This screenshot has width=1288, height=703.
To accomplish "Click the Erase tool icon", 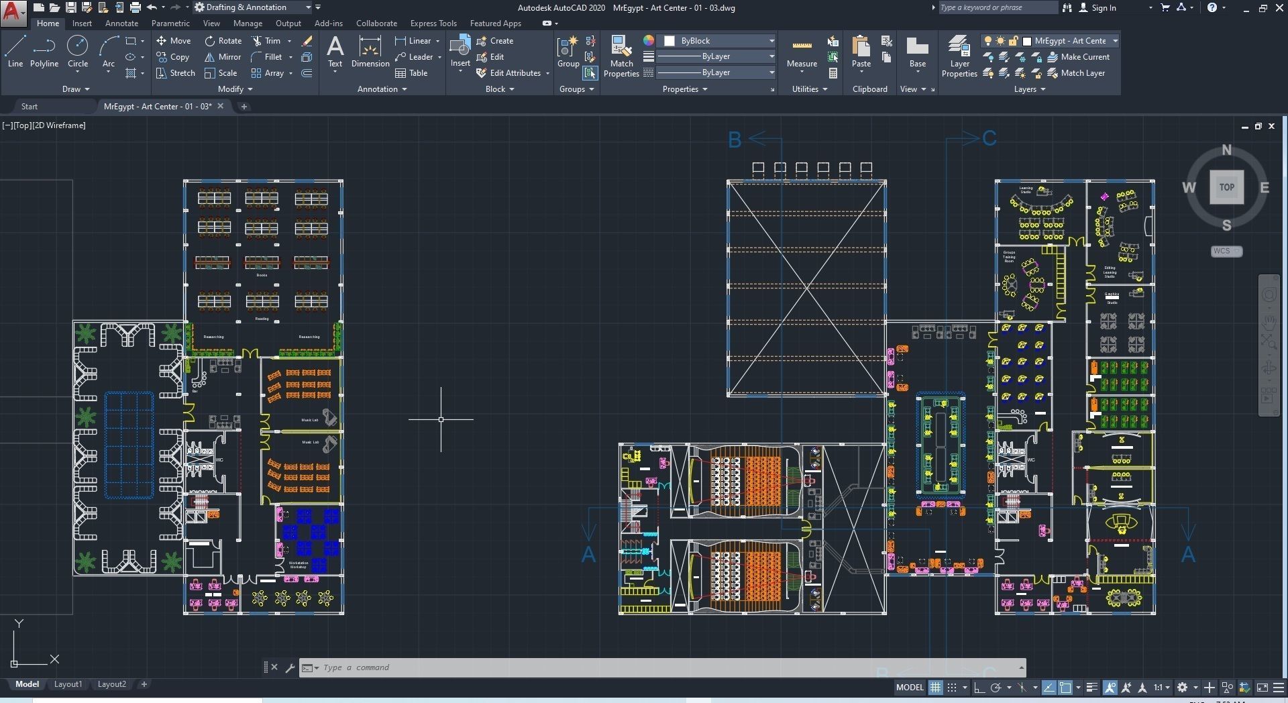I will 307,41.
